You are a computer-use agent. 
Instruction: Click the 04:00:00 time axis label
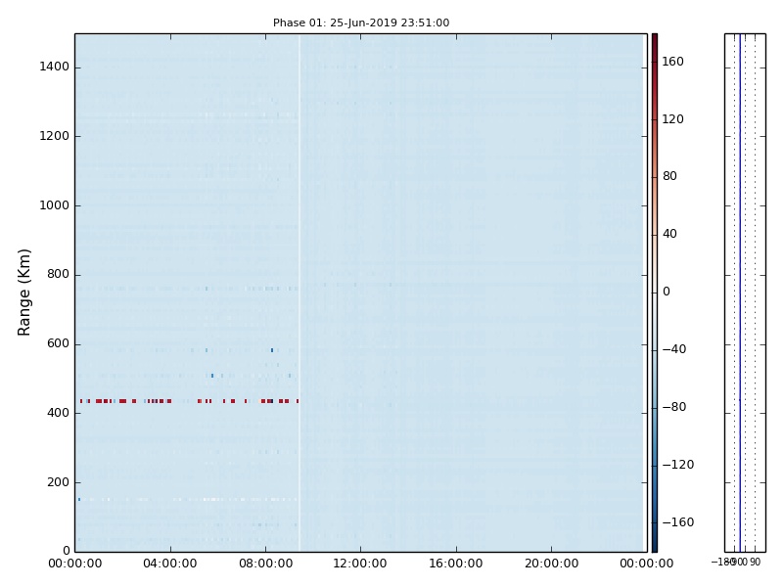tap(169, 564)
